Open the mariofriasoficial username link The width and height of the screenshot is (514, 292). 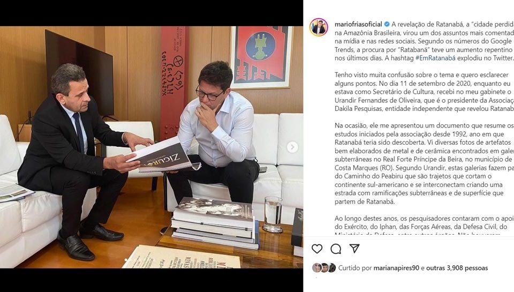click(x=358, y=24)
